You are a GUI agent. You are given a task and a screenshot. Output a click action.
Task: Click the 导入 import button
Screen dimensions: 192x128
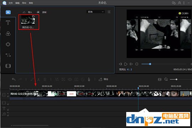pos(28,12)
